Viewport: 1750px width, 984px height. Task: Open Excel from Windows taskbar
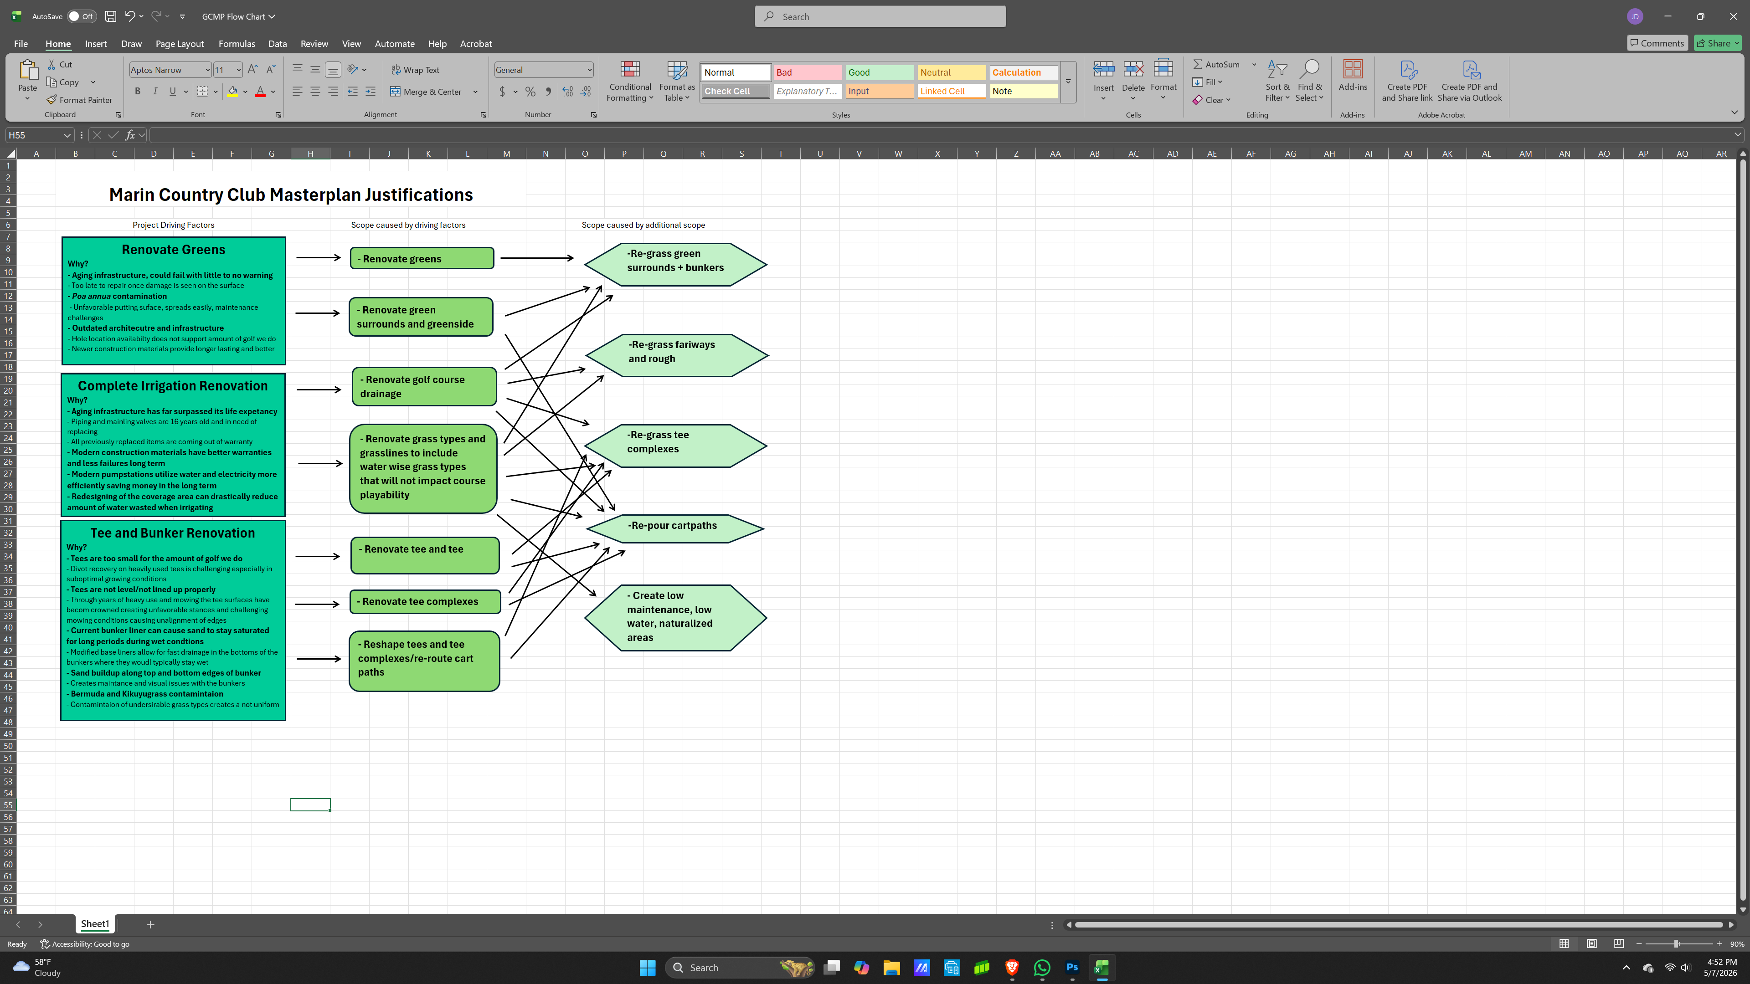[x=1102, y=967]
